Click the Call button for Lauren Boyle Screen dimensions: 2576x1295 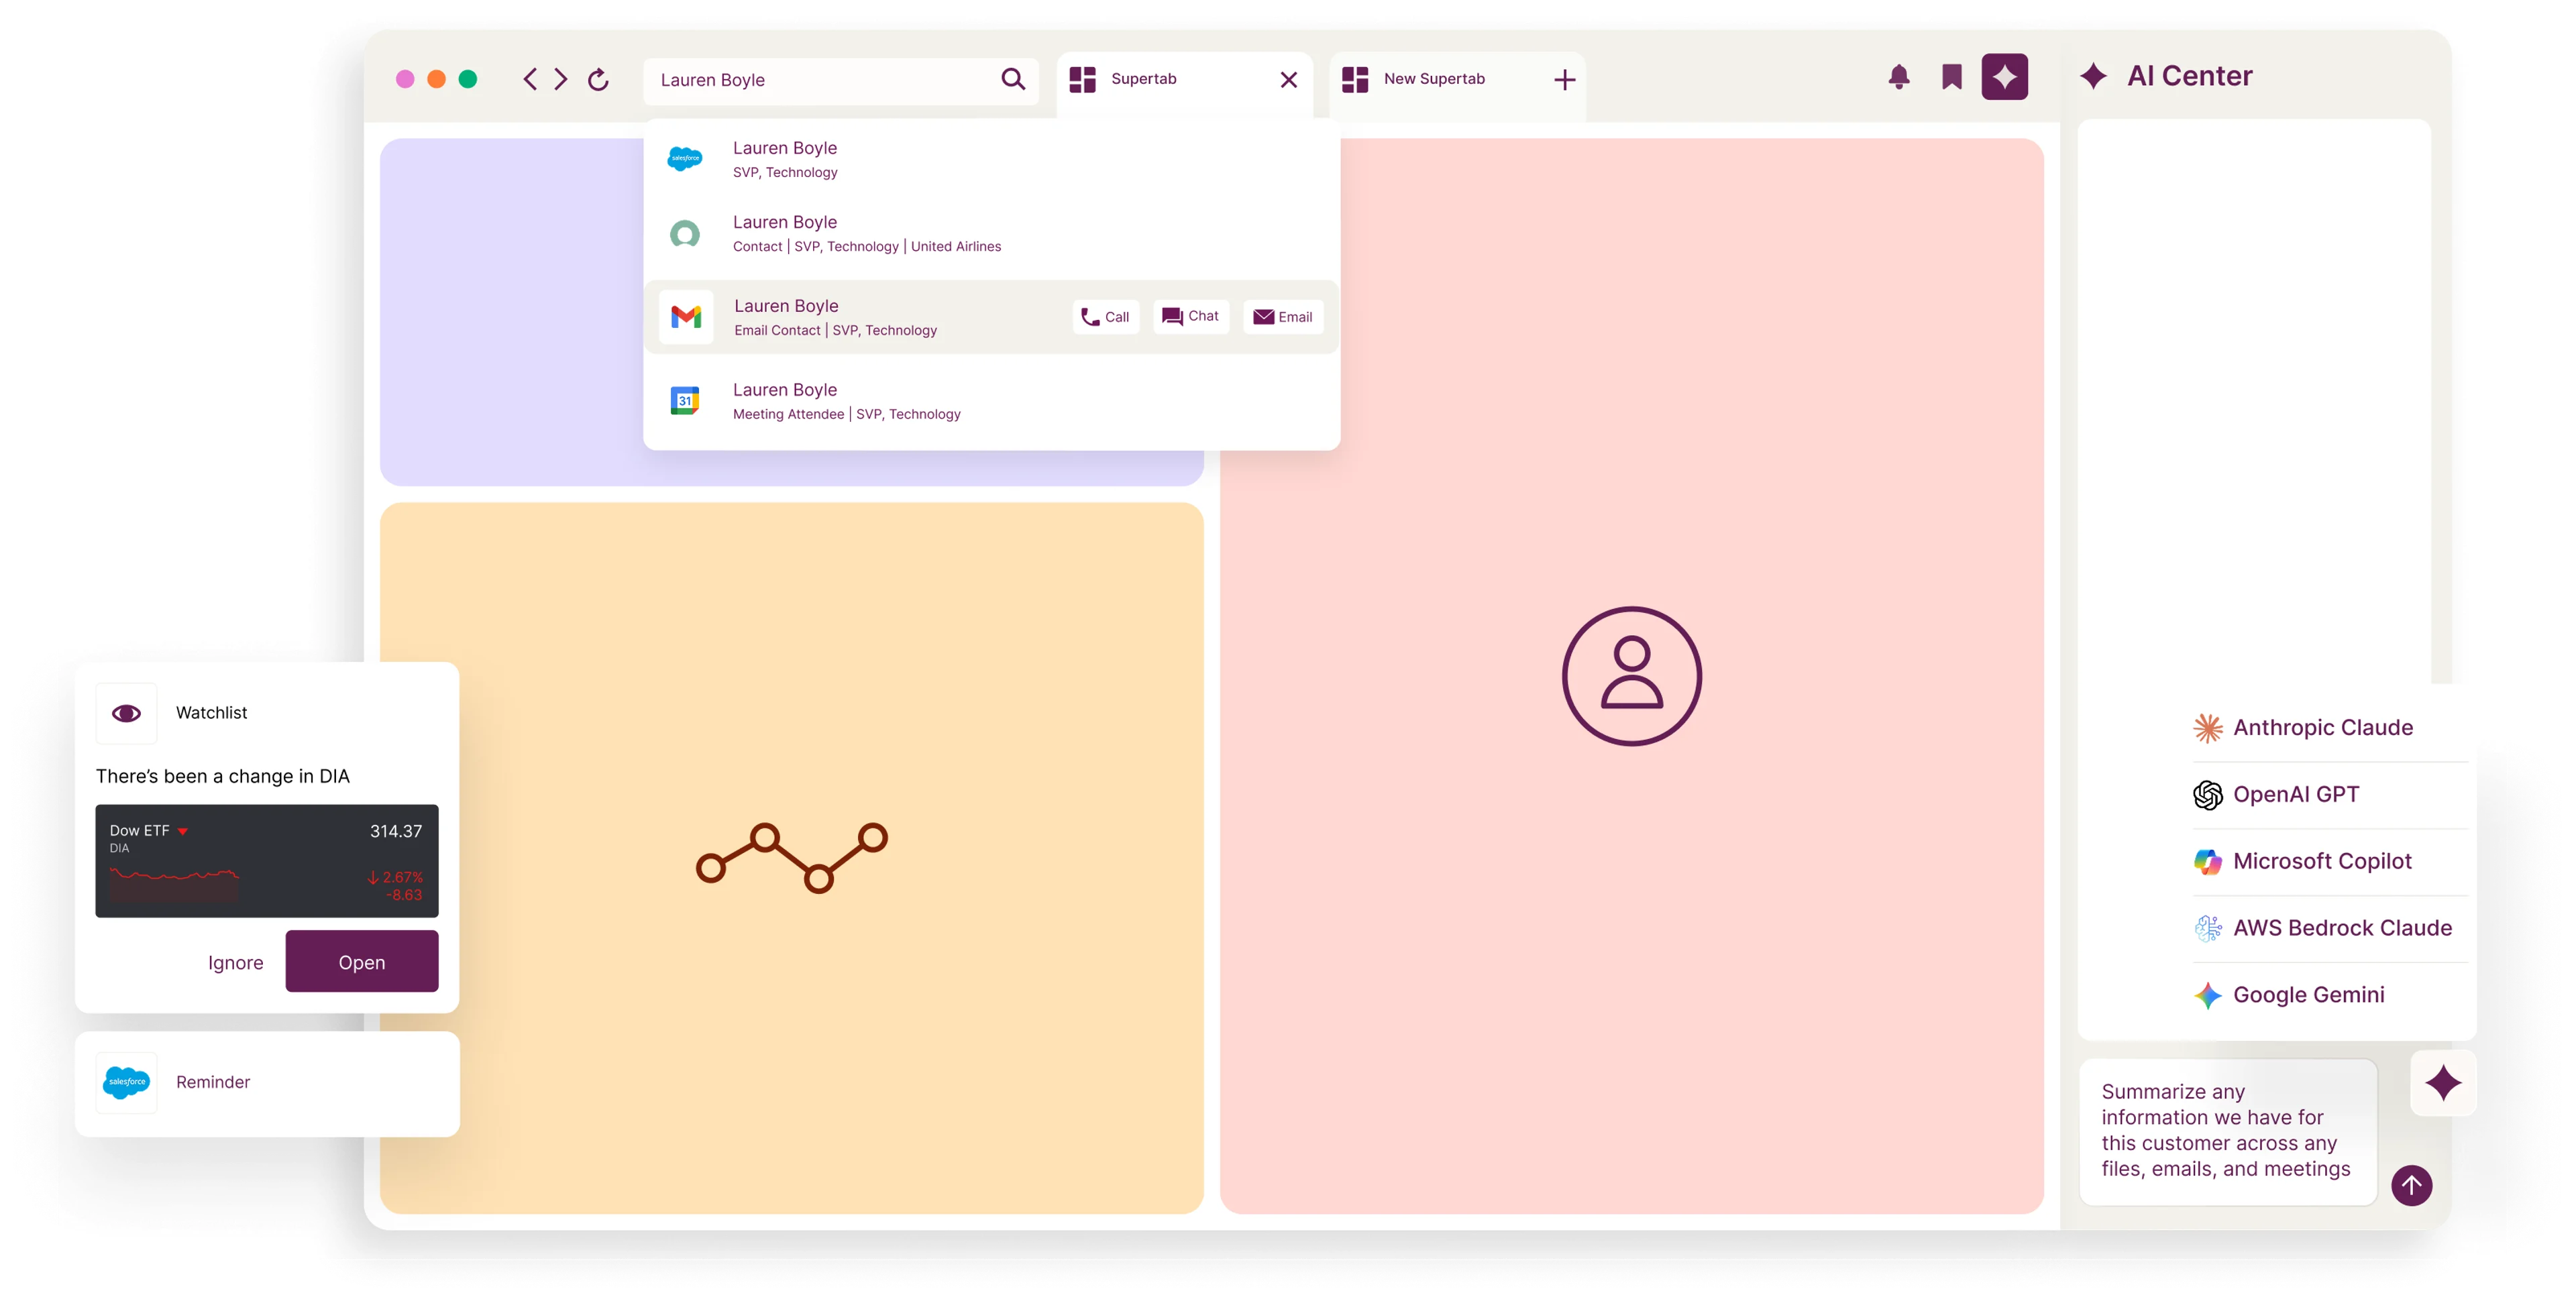pos(1105,317)
